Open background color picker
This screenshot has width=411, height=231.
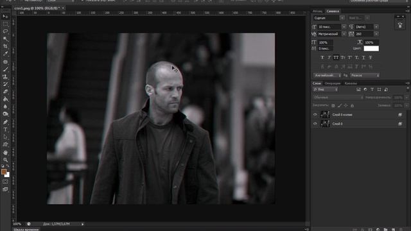8,175
